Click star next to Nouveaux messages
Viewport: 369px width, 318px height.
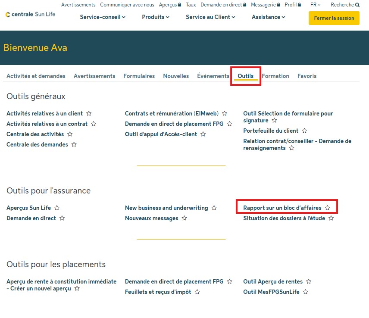click(x=184, y=218)
